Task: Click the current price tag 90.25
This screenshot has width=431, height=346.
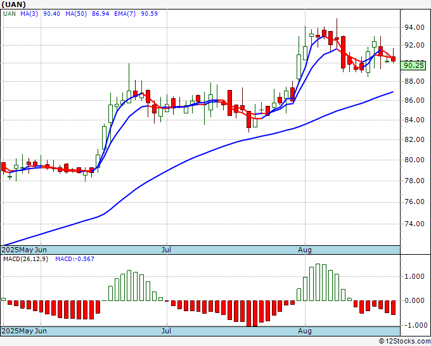Action: [x=413, y=65]
